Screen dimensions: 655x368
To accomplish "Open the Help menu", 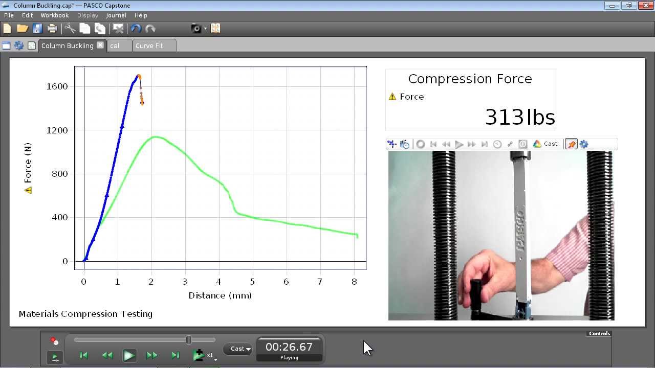I will tap(141, 15).
